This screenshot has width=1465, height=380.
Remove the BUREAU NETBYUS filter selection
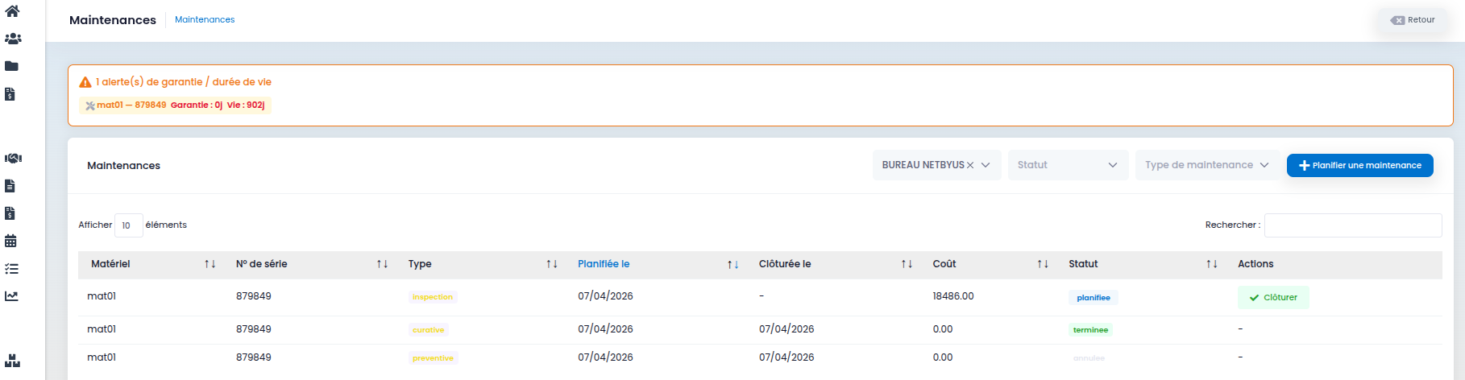click(x=970, y=165)
